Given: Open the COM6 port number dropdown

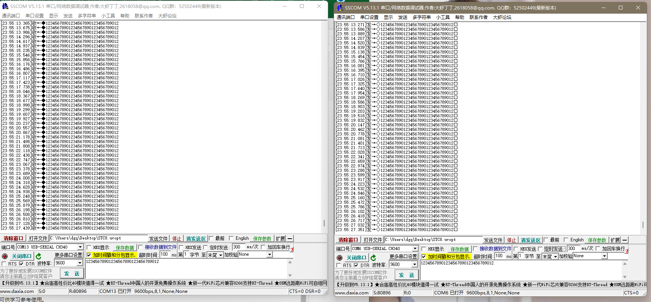Looking at the screenshot, I should point(415,249).
